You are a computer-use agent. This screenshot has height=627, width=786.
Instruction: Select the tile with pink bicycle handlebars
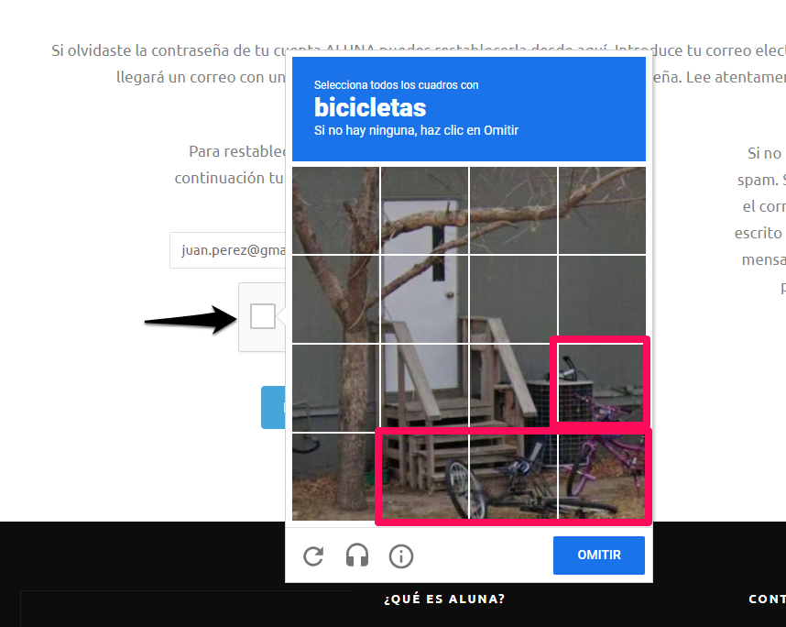[x=602, y=387]
